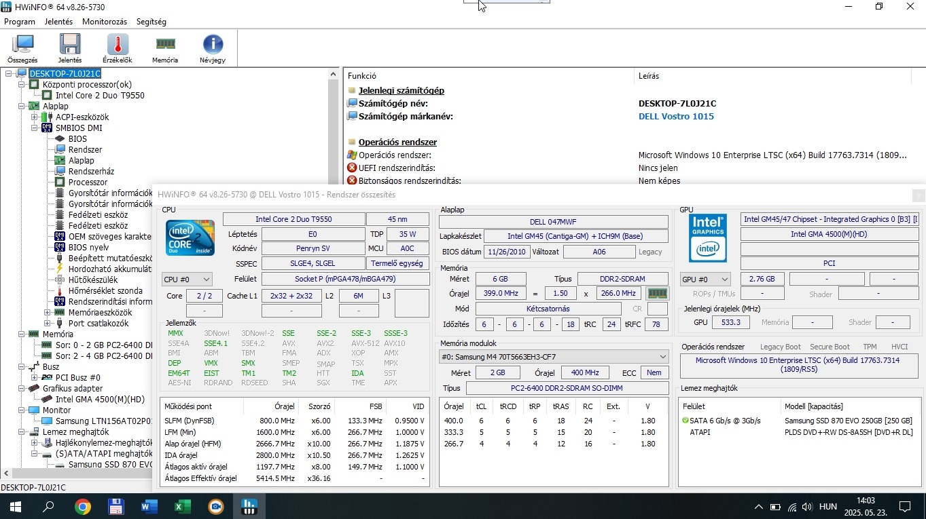Select Intel Core 2 Duo T9550 tree item
Screen dimensions: 926x519
point(100,96)
